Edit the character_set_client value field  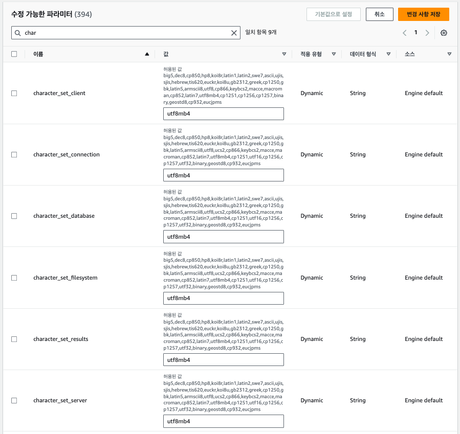tap(223, 113)
